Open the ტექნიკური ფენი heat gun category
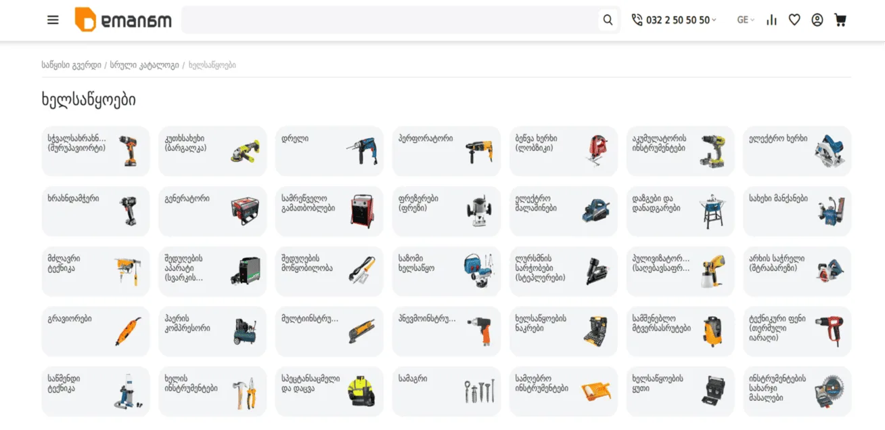This screenshot has width=885, height=430. pyautogui.click(x=797, y=332)
